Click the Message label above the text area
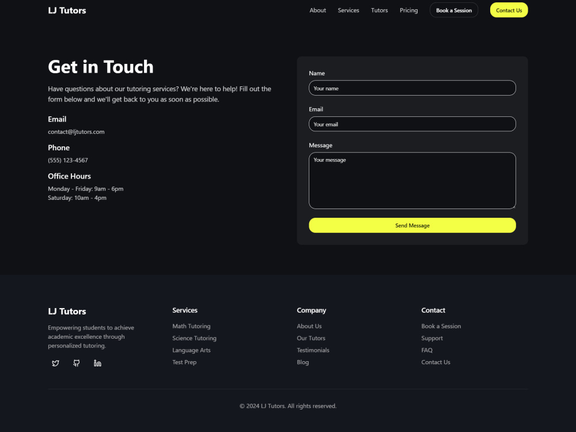Viewport: 576px width, 432px height. (x=320, y=146)
